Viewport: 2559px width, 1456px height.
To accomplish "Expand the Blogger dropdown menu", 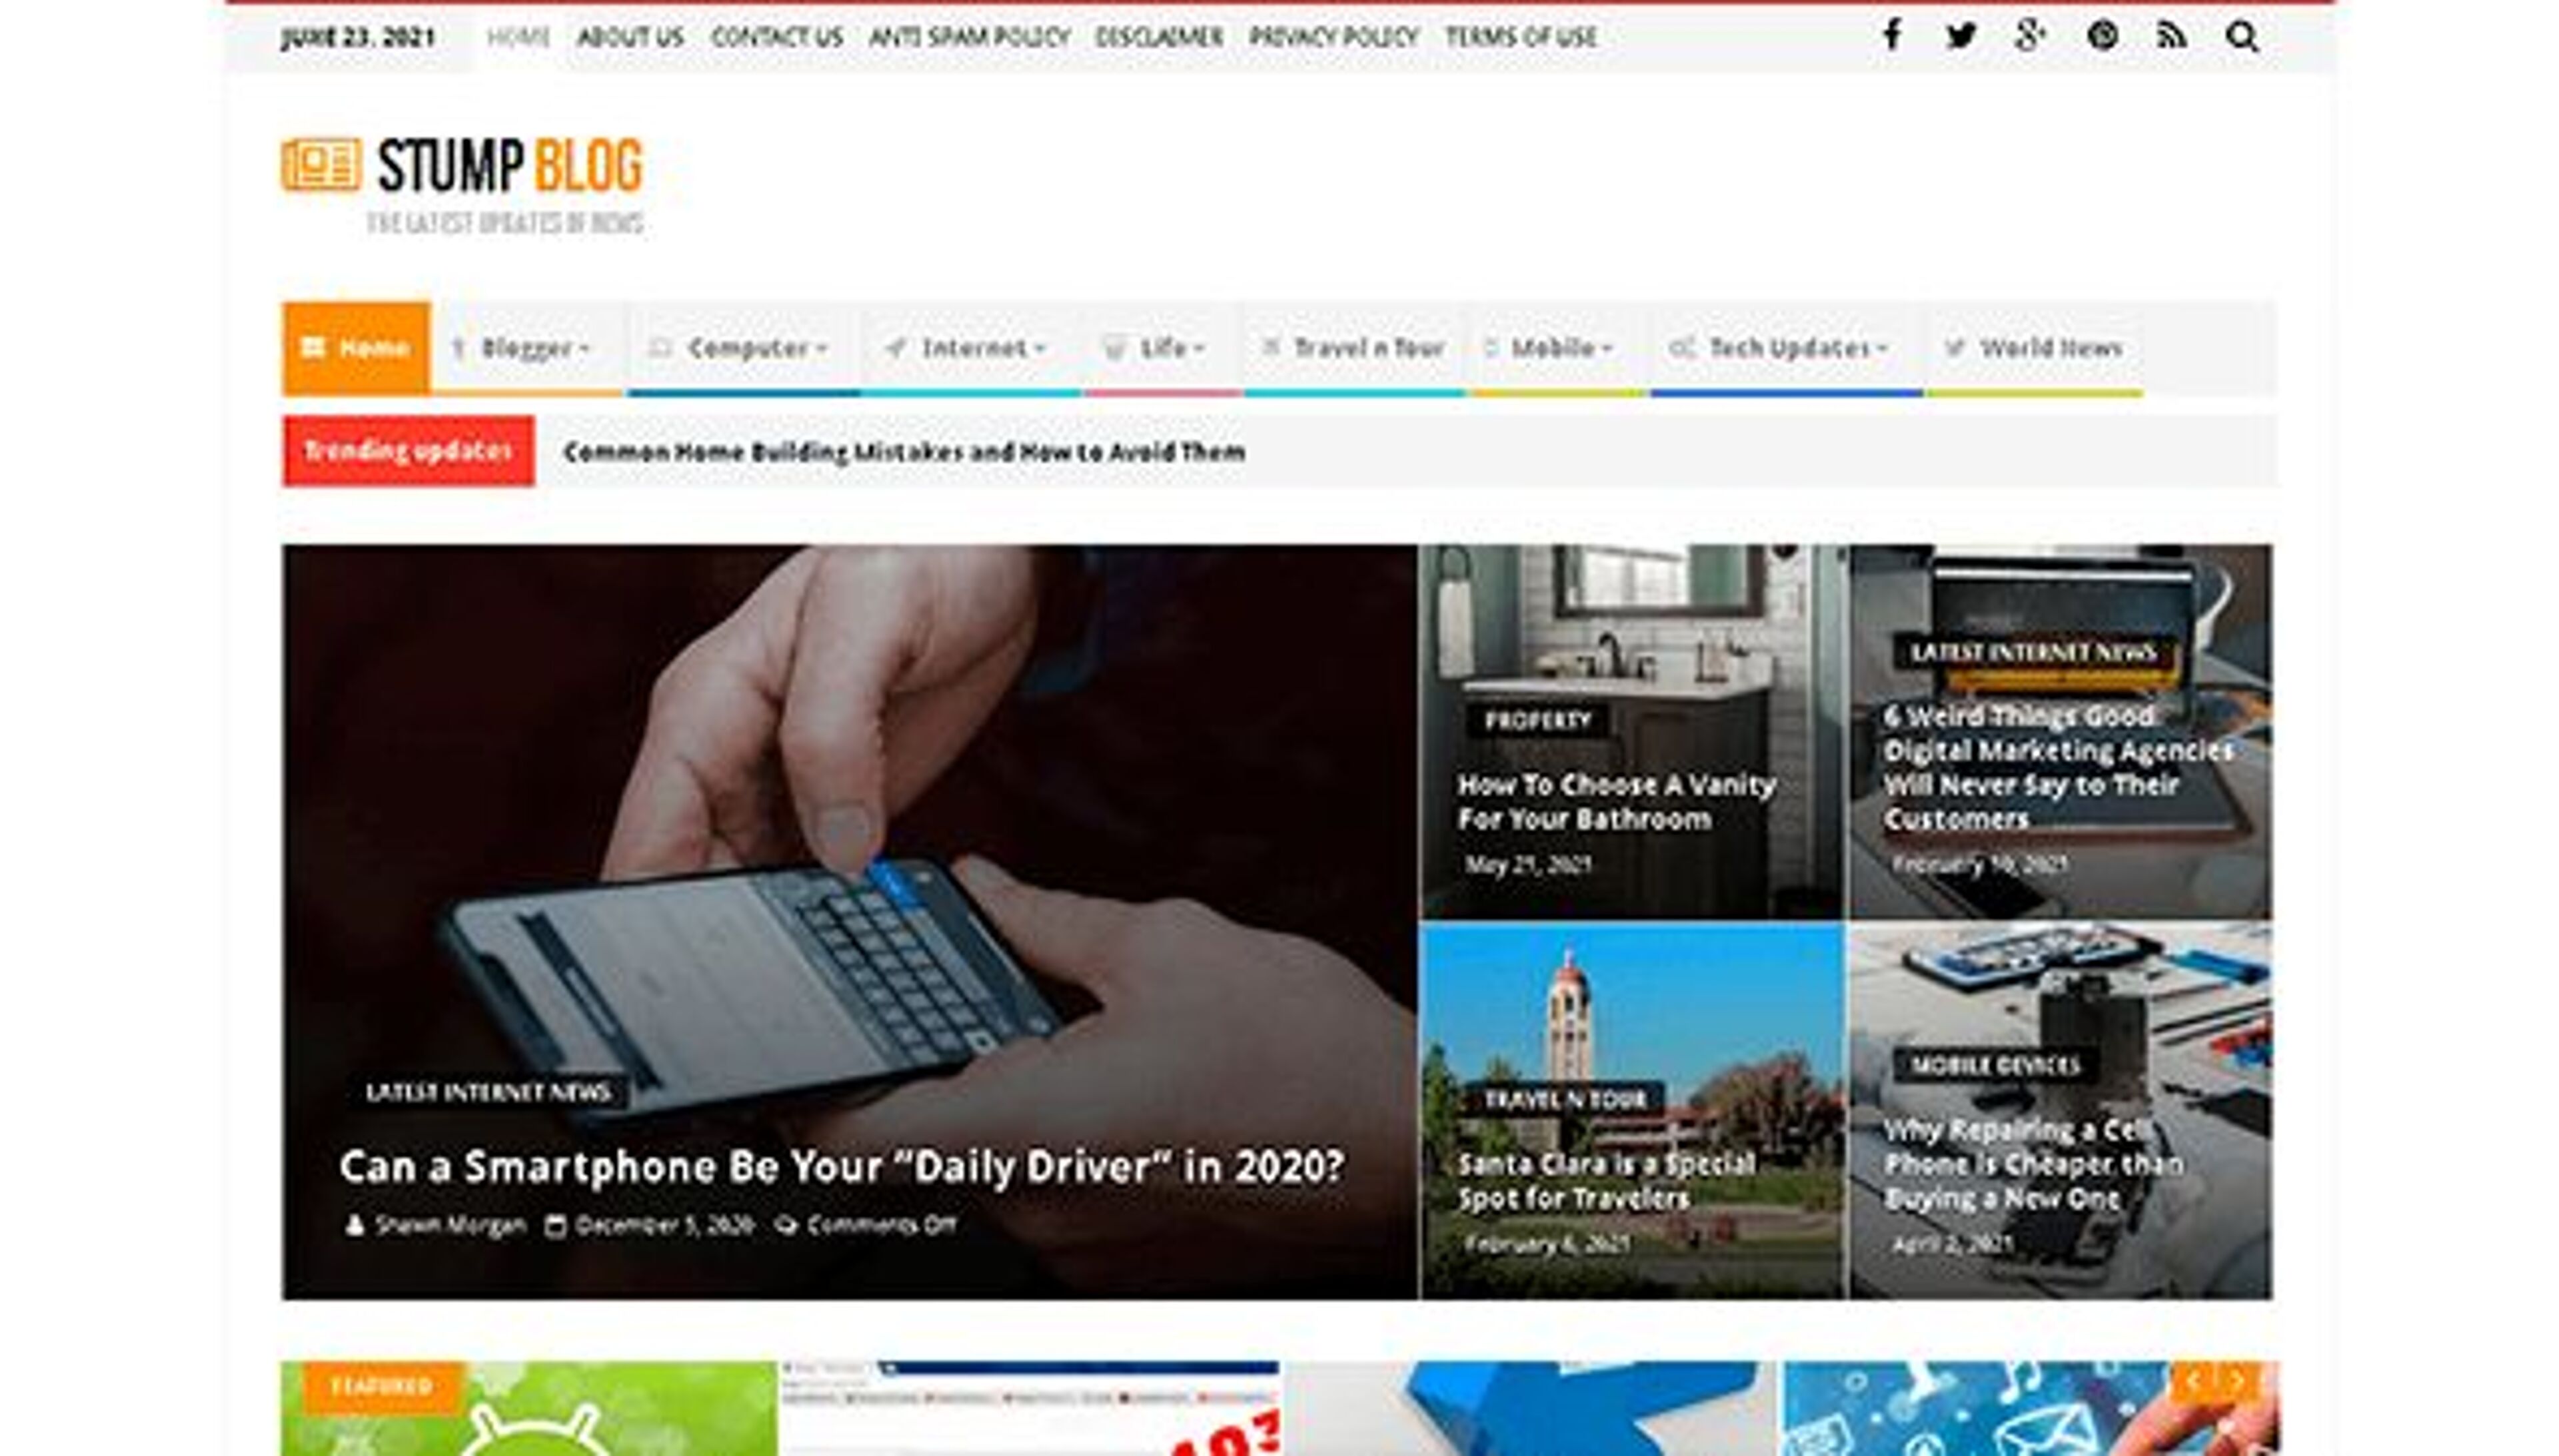I will point(521,348).
